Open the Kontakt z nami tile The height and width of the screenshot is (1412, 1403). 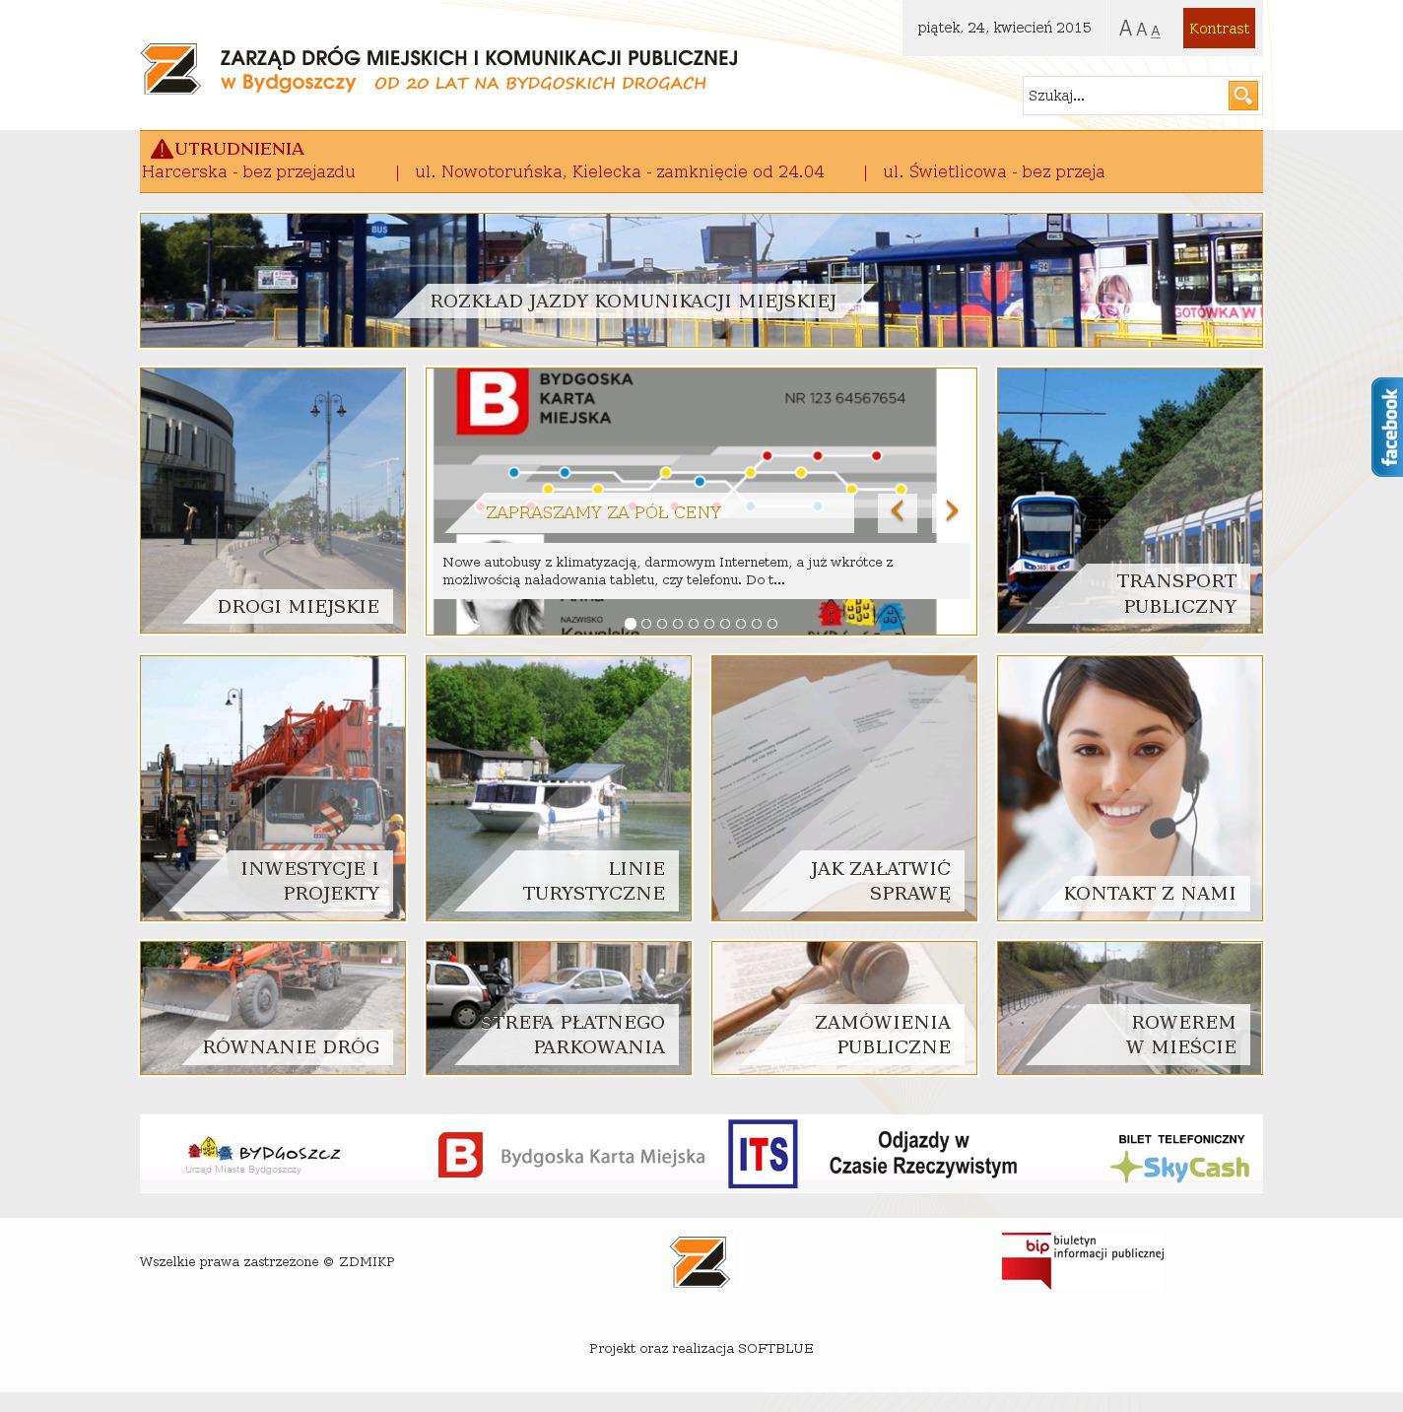[x=1129, y=788]
